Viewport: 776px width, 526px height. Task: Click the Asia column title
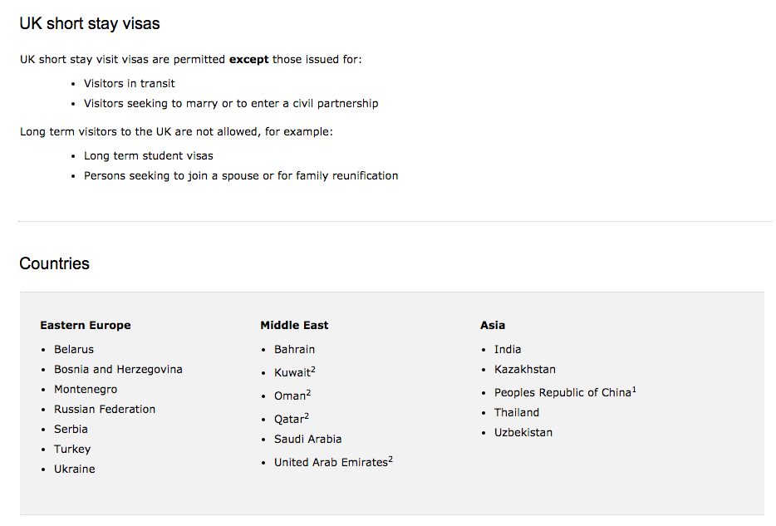[x=493, y=325]
